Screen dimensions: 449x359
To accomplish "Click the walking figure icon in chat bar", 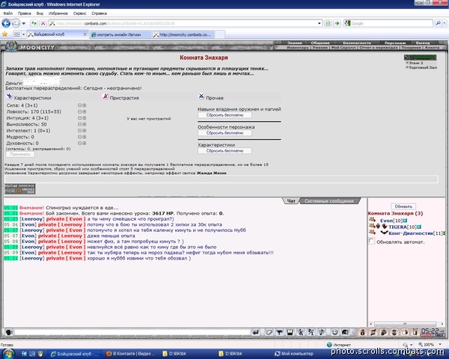I will [x=300, y=332].
